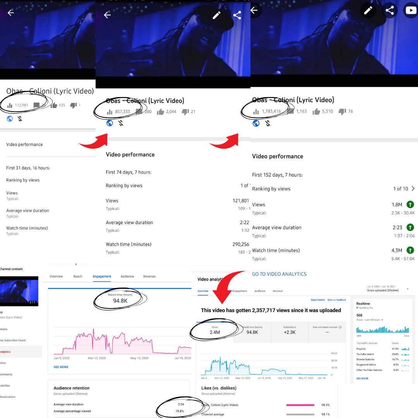This screenshot has width=418, height=418.
Task: Open Details in left sidebar
Action: pyautogui.click(x=4, y=329)
